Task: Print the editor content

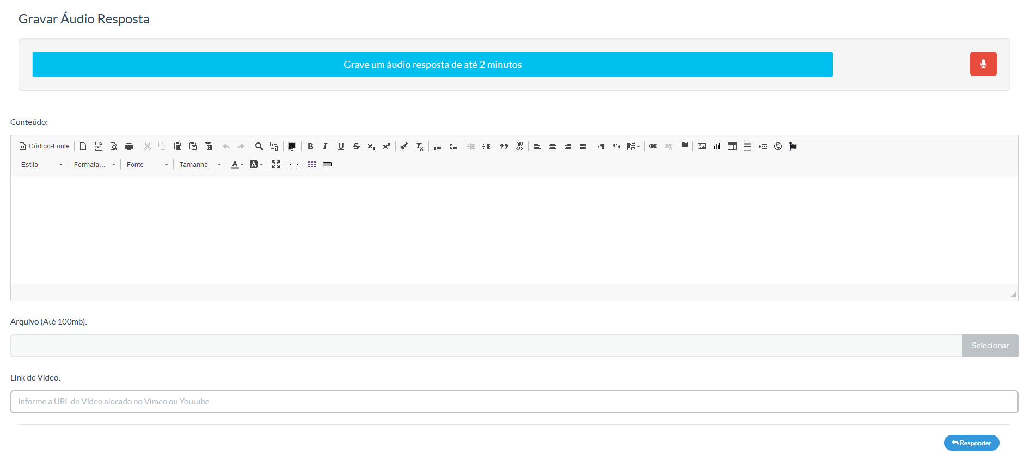Action: pos(129,146)
